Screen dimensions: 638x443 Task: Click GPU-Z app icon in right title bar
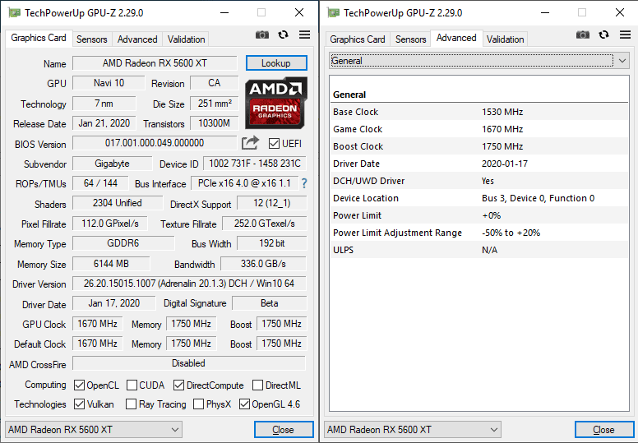tap(333, 13)
